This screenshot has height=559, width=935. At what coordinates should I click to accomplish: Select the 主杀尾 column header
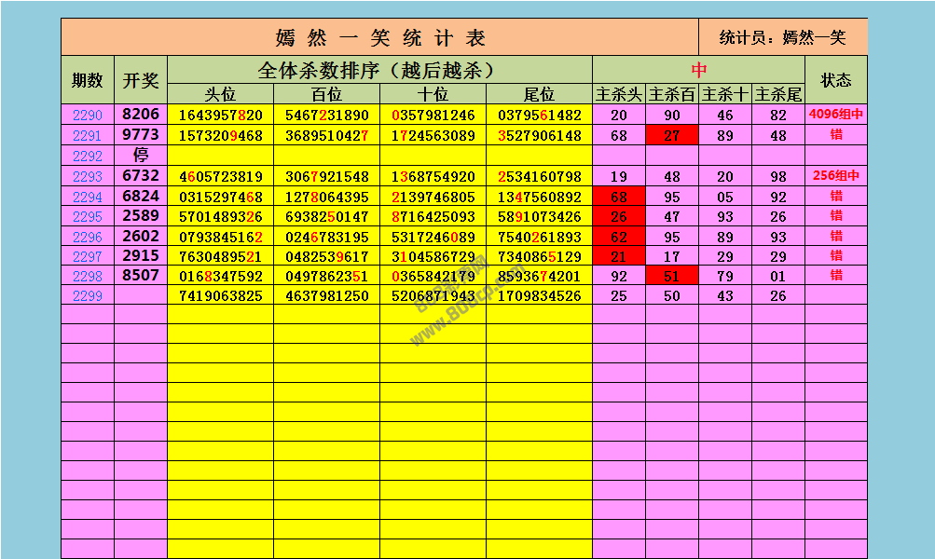[x=778, y=94]
